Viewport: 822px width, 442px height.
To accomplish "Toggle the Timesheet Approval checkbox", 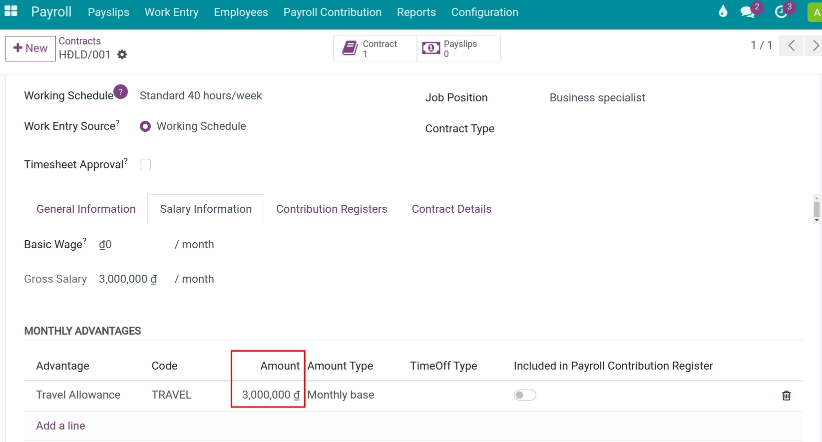I will pos(145,164).
